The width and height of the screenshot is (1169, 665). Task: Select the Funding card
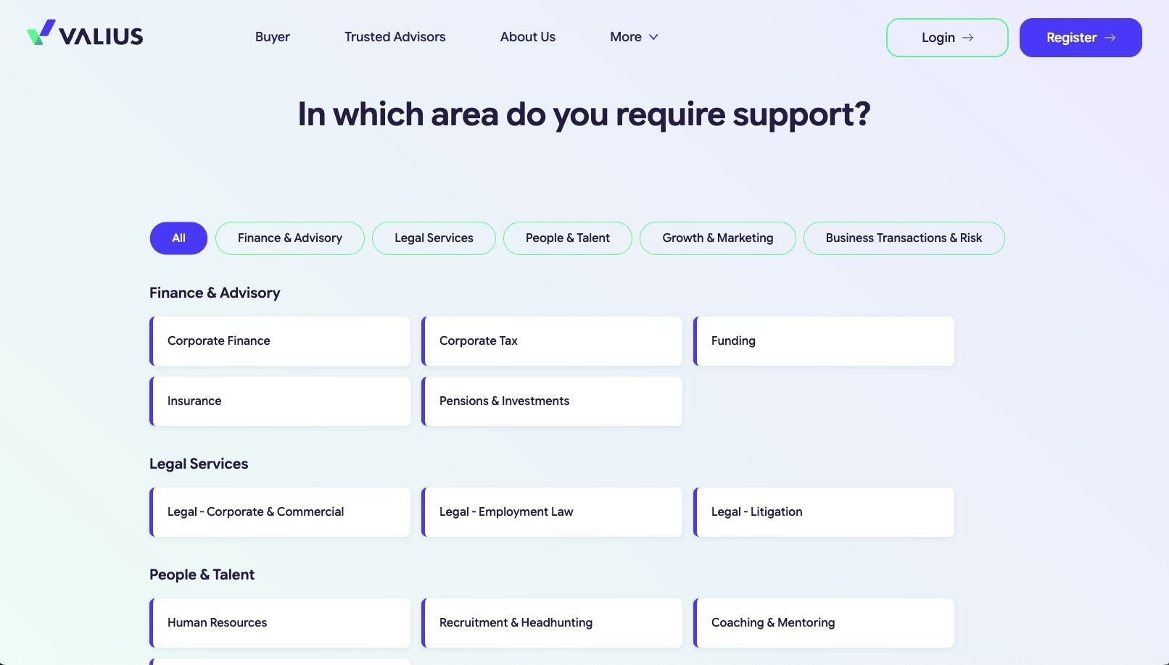824,341
